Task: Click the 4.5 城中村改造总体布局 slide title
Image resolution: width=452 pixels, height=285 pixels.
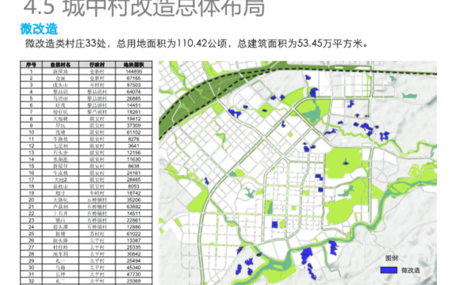Action: click(x=144, y=8)
